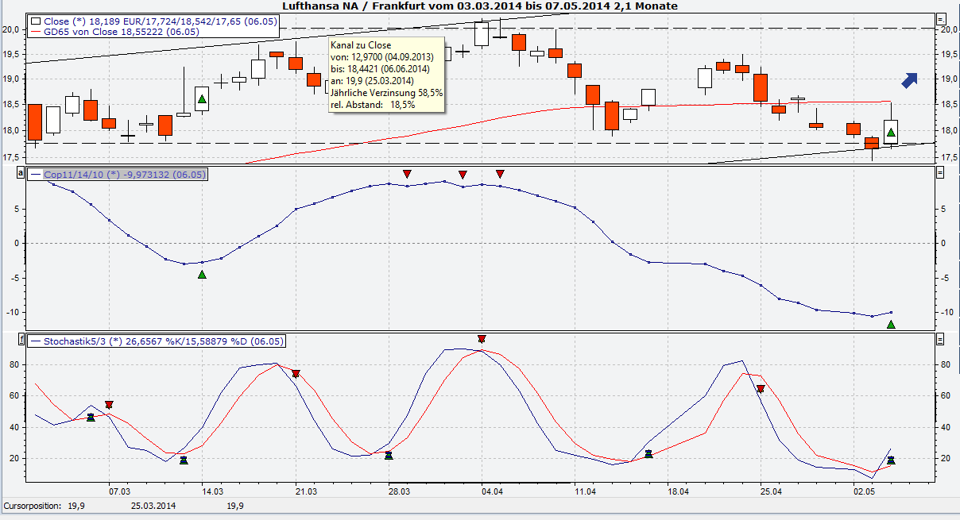This screenshot has width=960, height=520.
Task: Click the Kanal zu Close tooltip heading
Action: coord(360,46)
